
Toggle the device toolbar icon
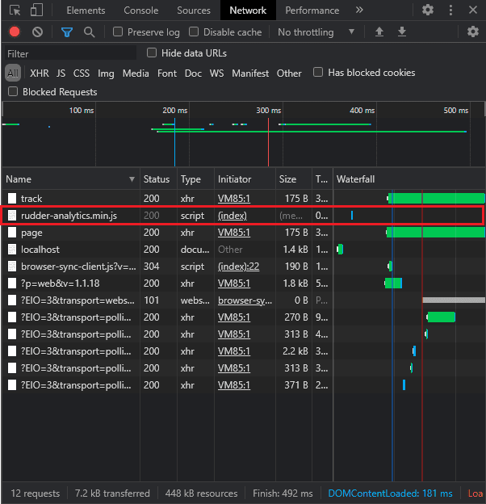click(x=37, y=10)
